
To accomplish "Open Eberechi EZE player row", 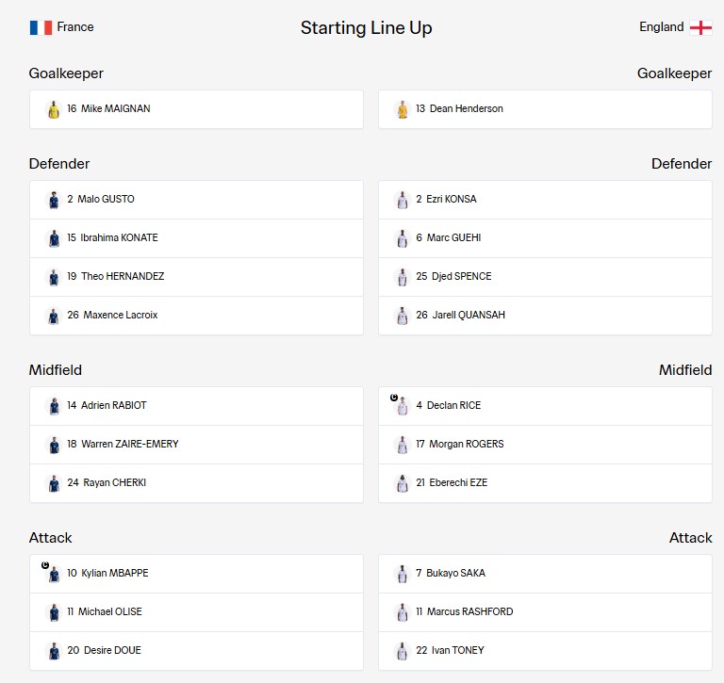I will [545, 483].
